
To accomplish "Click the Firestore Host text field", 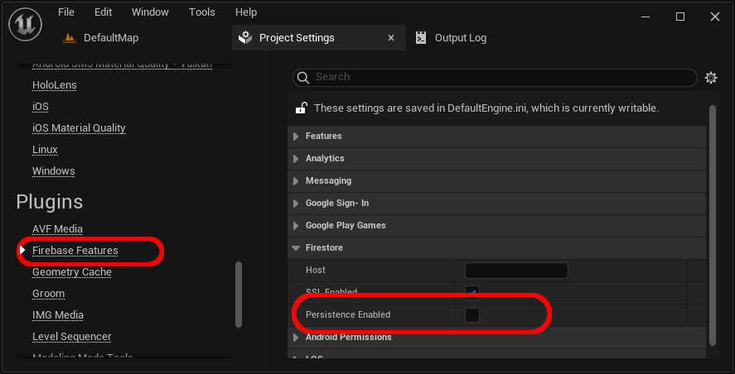I will point(516,271).
